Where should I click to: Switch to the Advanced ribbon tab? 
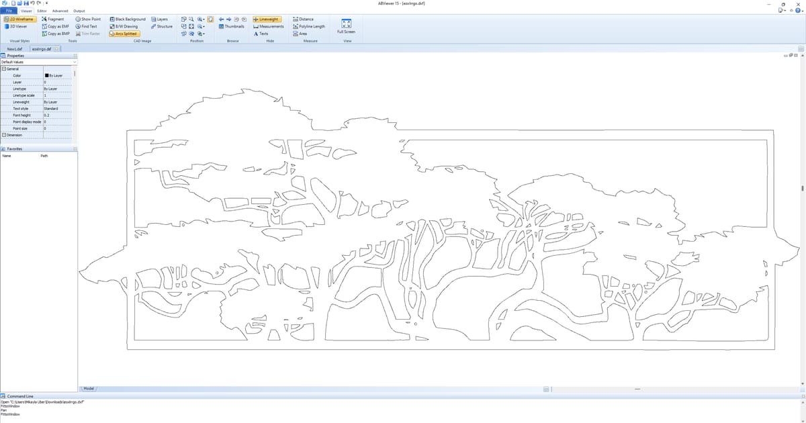60,11
